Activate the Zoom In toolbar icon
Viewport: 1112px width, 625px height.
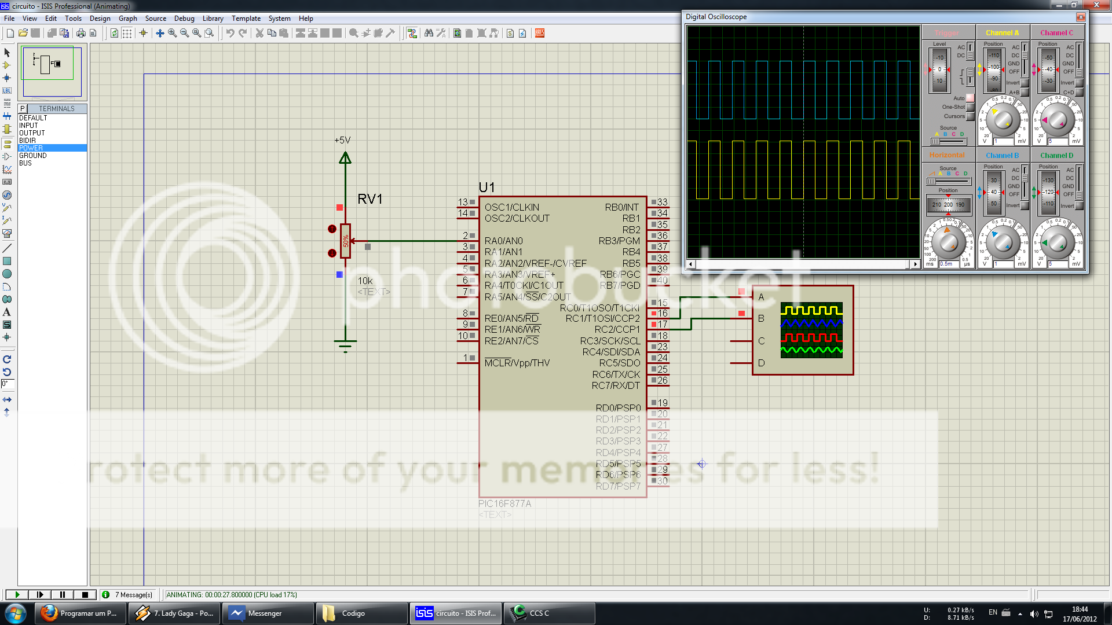click(x=171, y=33)
